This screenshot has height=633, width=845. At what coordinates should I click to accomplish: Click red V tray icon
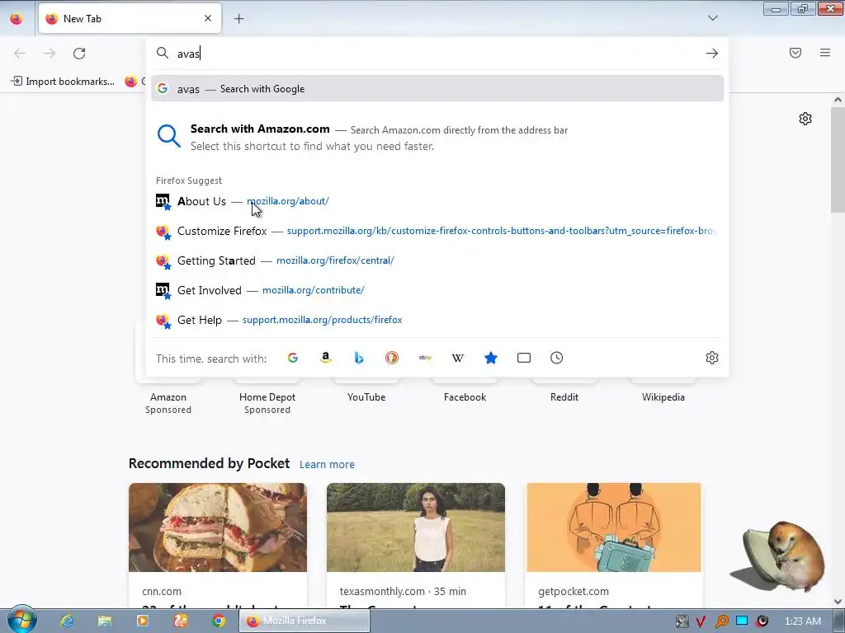(x=701, y=621)
